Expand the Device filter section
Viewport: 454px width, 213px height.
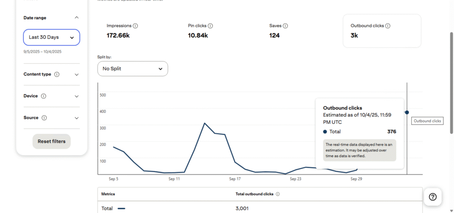(77, 96)
